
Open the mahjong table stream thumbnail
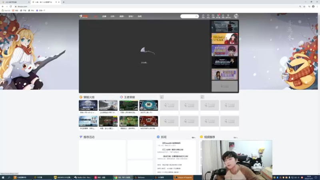pos(148,105)
